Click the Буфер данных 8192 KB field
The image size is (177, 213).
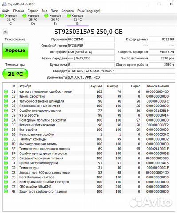coord(162,39)
